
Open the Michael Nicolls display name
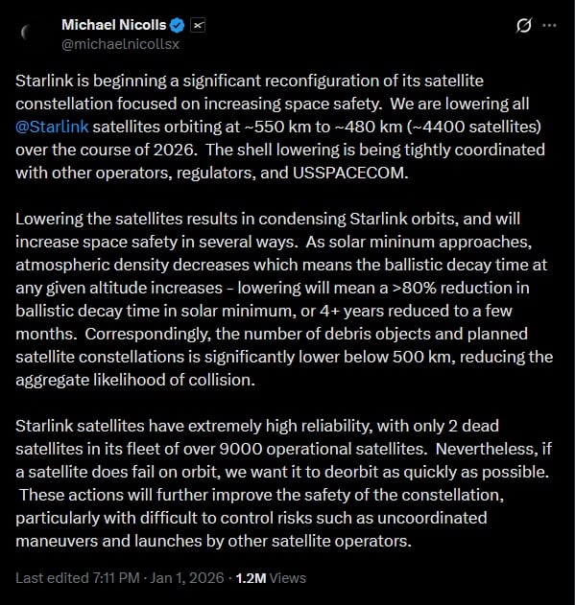[113, 25]
